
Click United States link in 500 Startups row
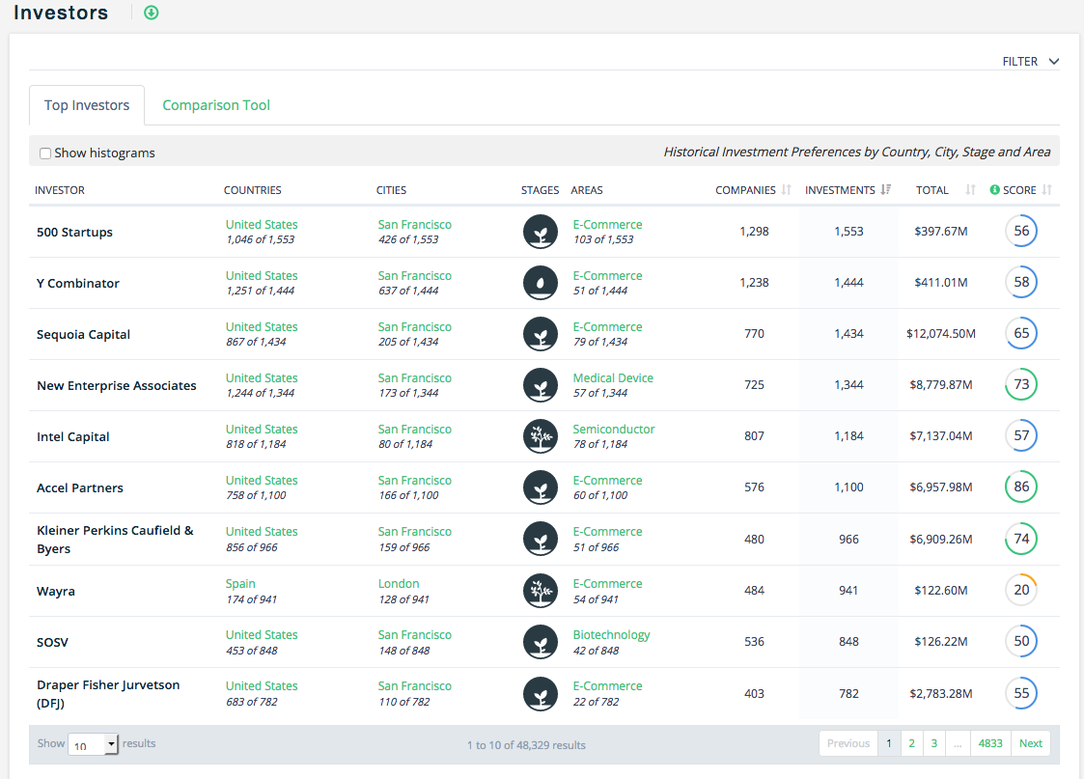262,224
